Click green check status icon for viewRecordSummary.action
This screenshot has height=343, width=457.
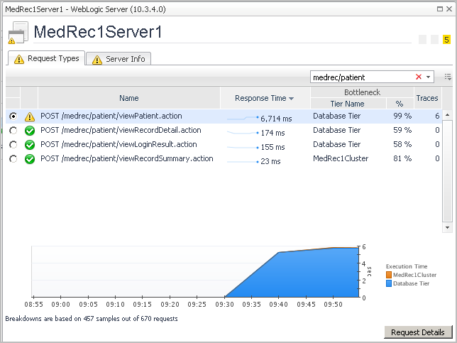(x=29, y=159)
